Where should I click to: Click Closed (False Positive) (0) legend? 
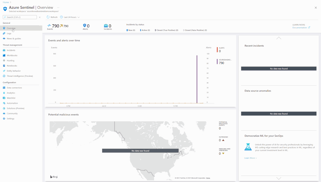(x=195, y=30)
